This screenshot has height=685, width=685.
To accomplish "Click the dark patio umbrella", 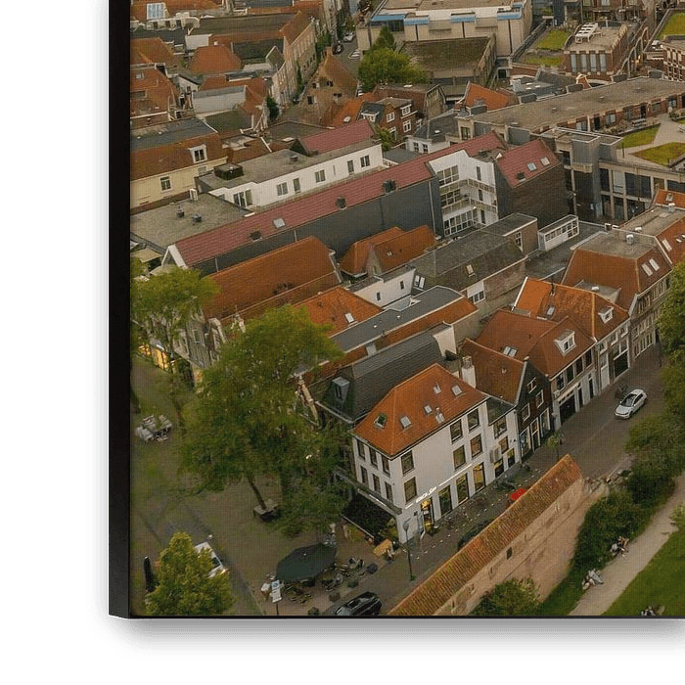I will tap(305, 563).
